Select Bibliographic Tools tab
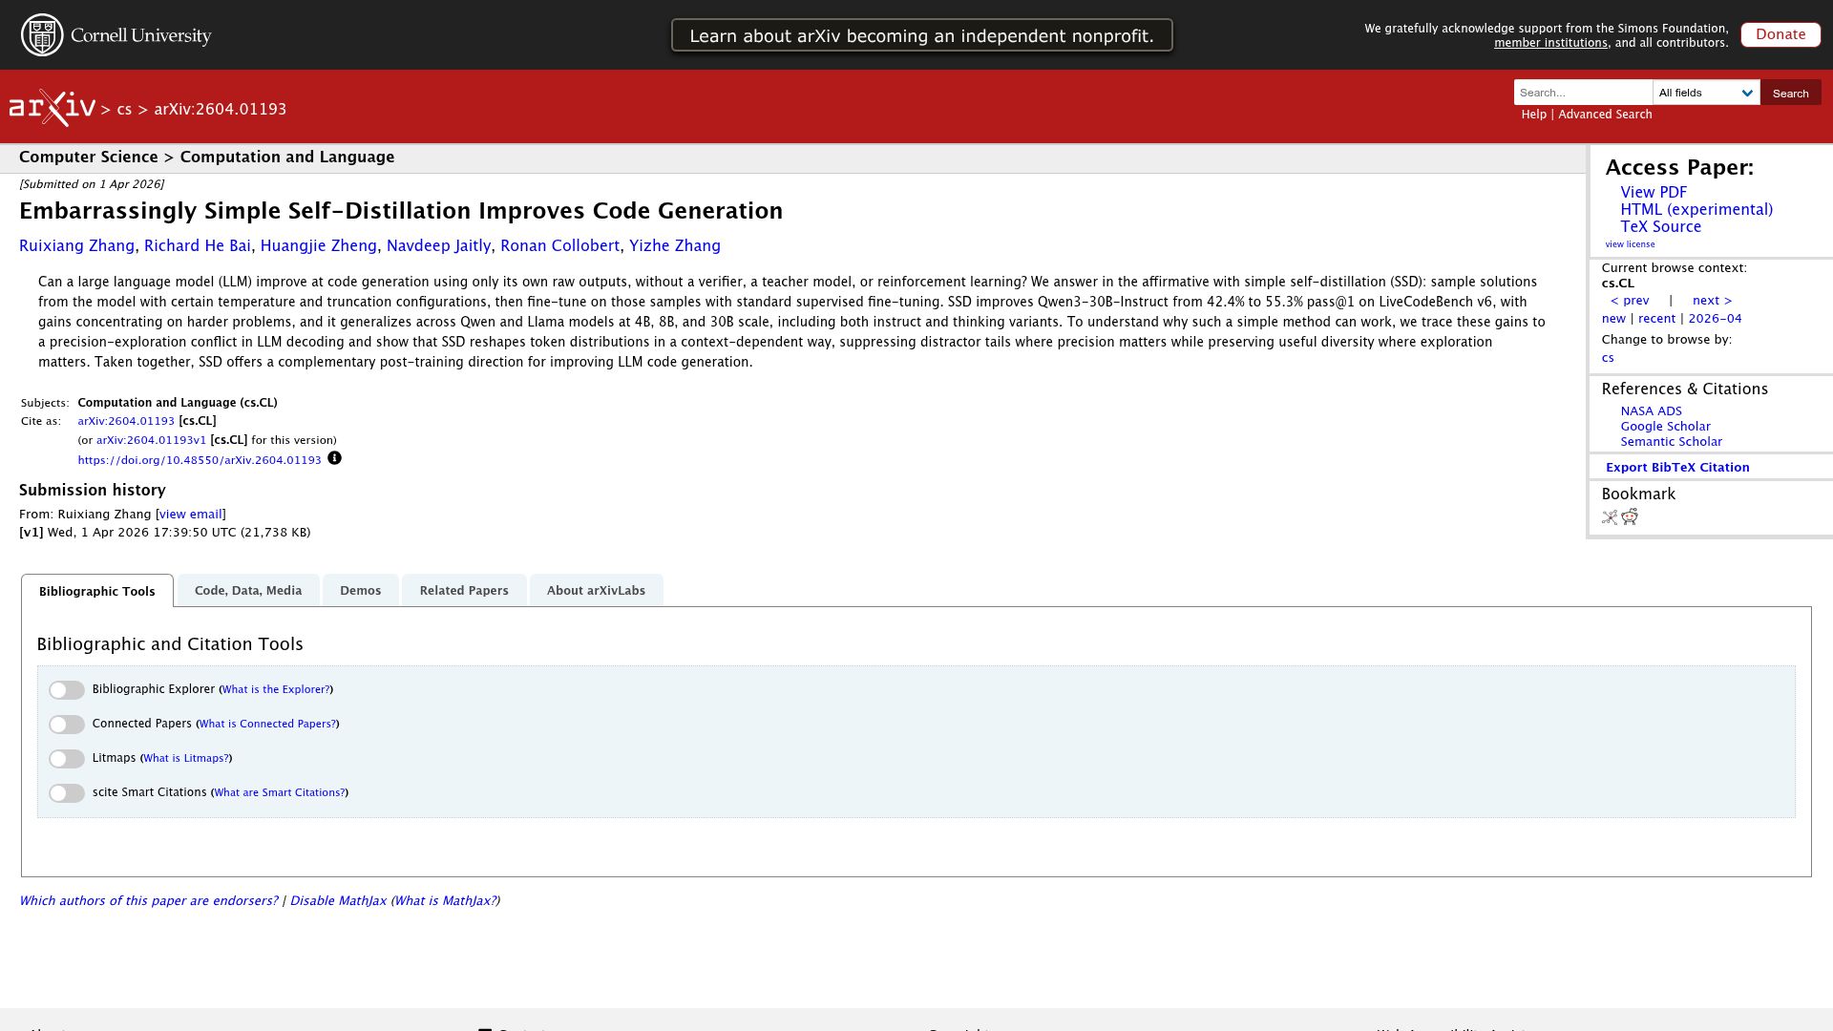 tap(97, 591)
